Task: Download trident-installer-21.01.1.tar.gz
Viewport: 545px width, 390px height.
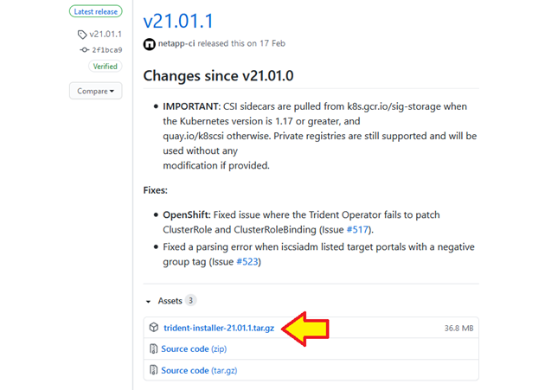Action: 219,328
